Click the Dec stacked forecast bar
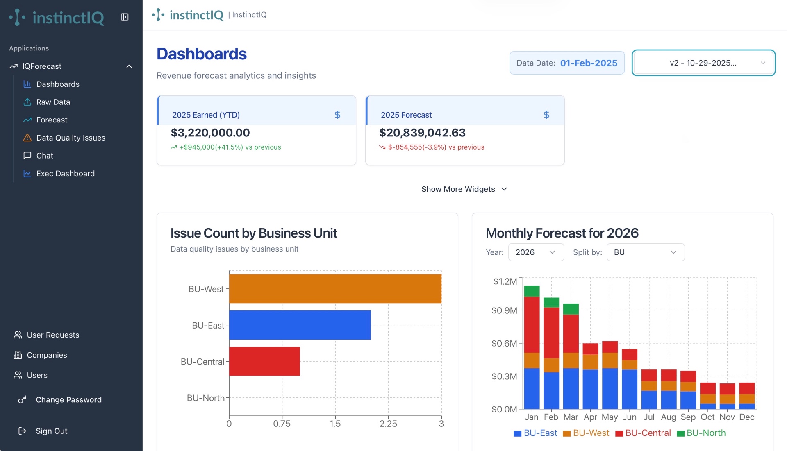Image resolution: width=787 pixels, height=451 pixels. coord(747,396)
